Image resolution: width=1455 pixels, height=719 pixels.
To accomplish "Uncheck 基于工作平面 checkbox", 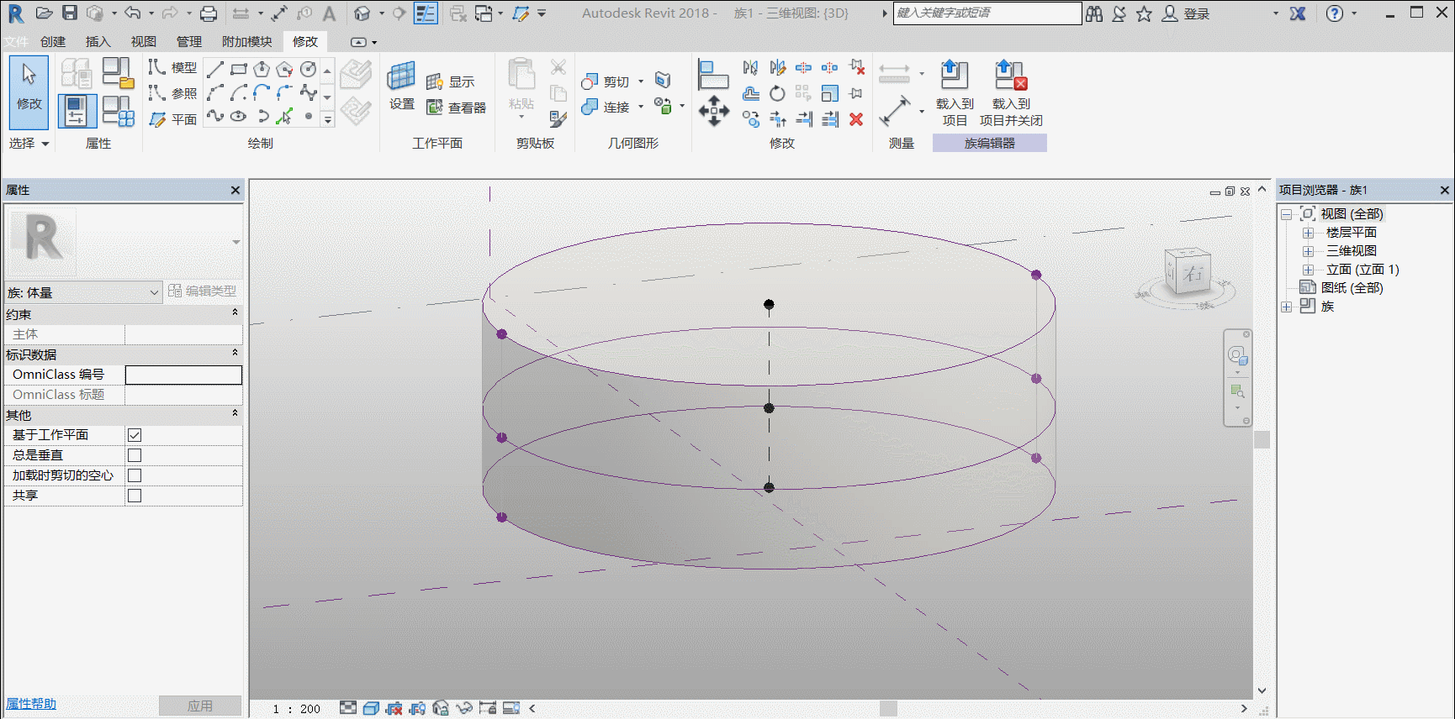I will coord(135,435).
